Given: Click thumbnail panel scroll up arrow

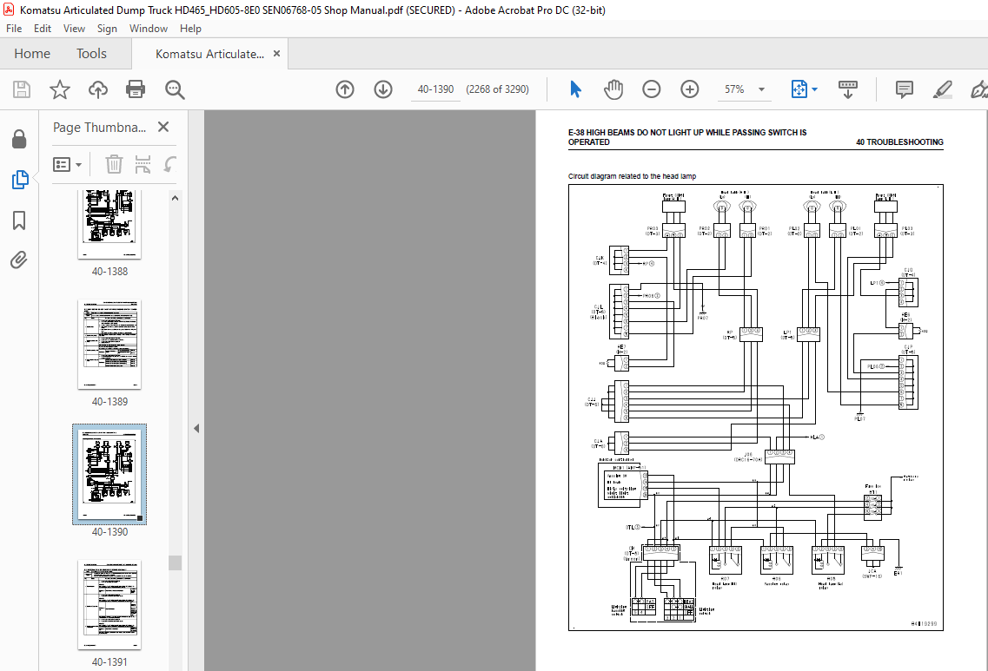Looking at the screenshot, I should click(x=176, y=198).
